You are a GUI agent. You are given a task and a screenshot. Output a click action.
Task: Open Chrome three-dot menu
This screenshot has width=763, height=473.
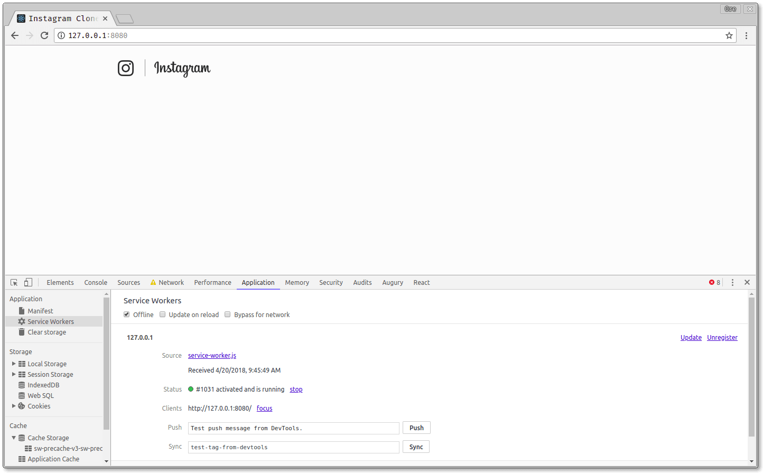746,35
